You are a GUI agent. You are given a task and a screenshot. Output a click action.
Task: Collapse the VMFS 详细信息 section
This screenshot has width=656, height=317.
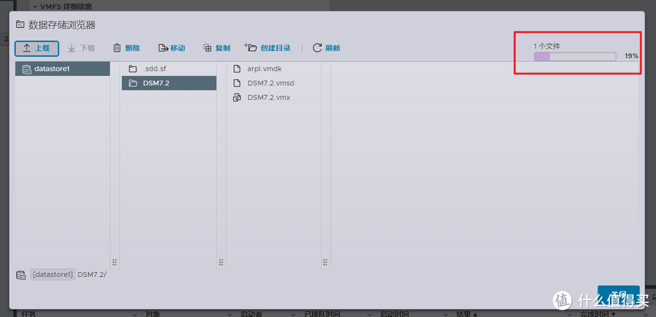click(x=35, y=6)
